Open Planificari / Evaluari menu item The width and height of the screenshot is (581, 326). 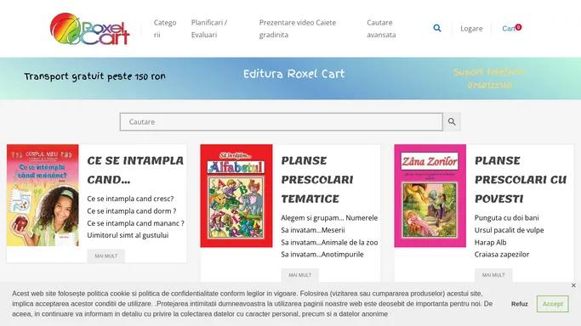[x=209, y=29]
